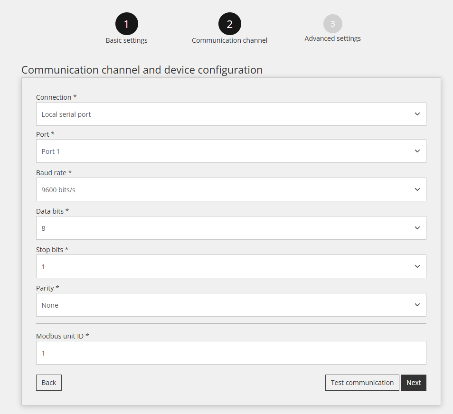The image size is (453, 414).
Task: Select the Basic settings step label
Action: [x=126, y=40]
